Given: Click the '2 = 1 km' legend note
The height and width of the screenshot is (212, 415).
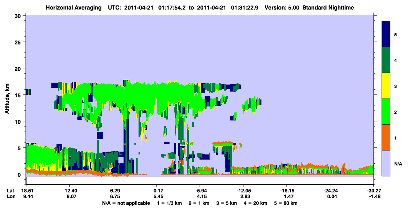Looking at the screenshot, I should (199, 203).
